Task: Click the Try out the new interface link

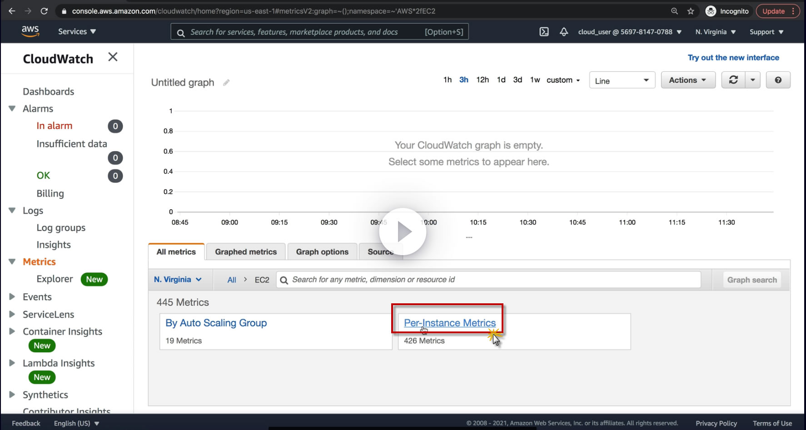Action: point(733,58)
